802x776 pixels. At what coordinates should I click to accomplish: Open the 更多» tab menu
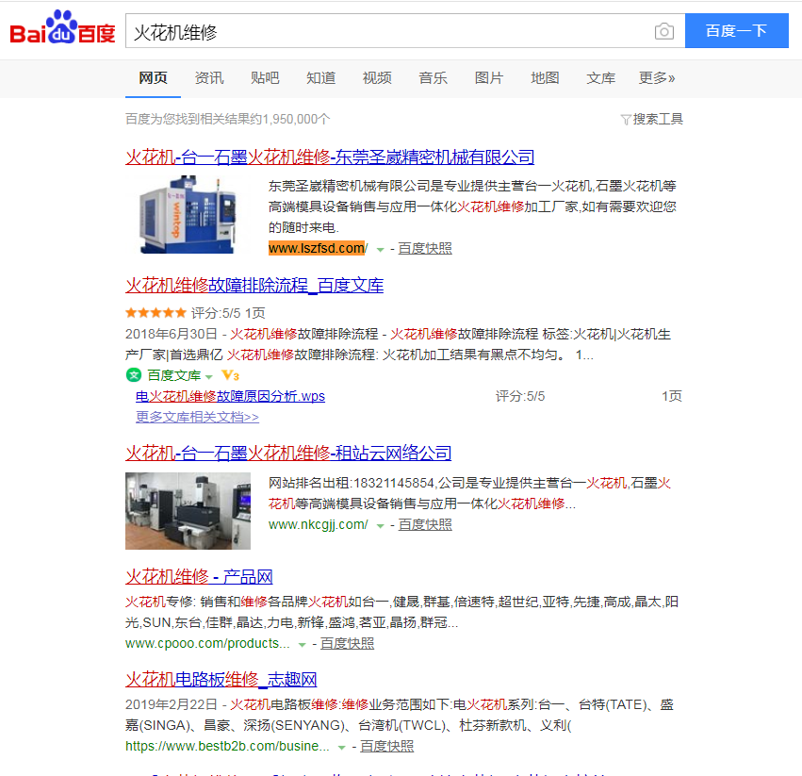[x=657, y=78]
